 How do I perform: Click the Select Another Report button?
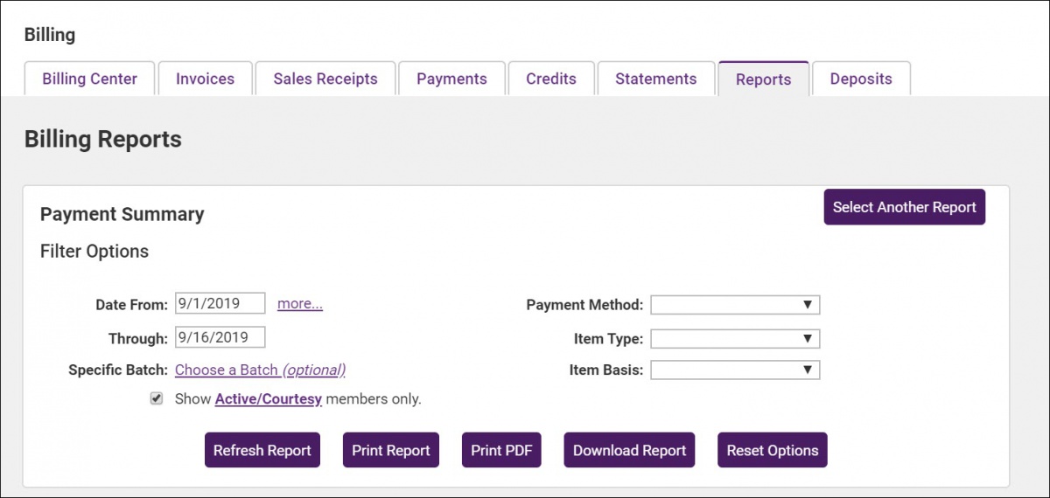click(x=904, y=207)
